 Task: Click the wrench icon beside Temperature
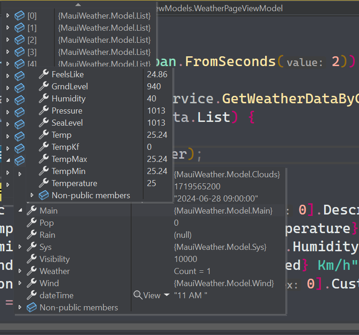(x=44, y=183)
